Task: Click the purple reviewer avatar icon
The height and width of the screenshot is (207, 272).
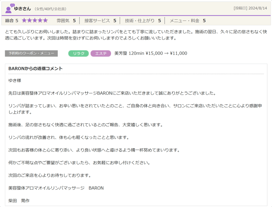Action: click(10, 8)
